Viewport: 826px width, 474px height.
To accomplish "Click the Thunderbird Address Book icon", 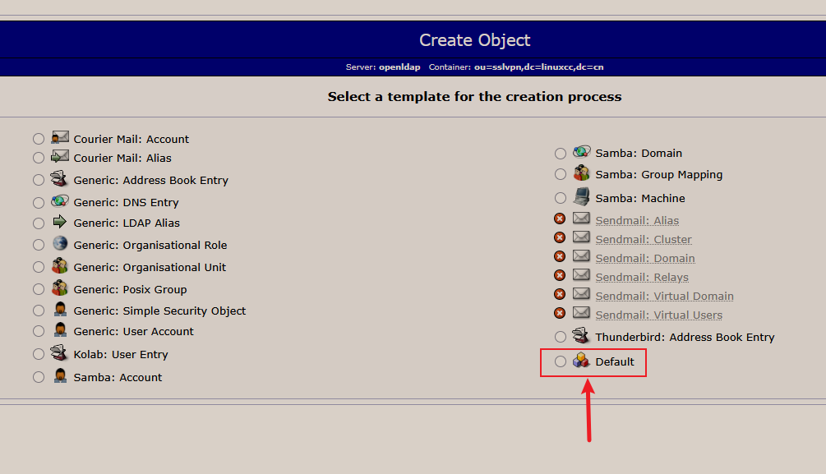I will coord(581,335).
